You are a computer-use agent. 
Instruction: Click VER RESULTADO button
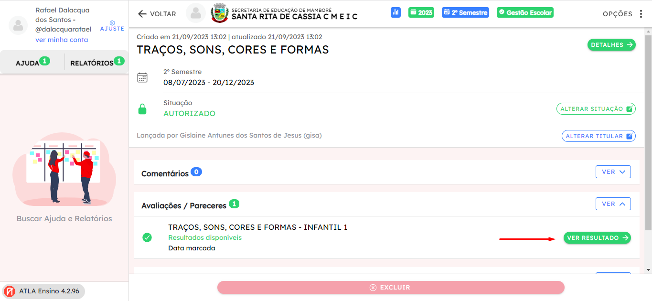point(597,238)
